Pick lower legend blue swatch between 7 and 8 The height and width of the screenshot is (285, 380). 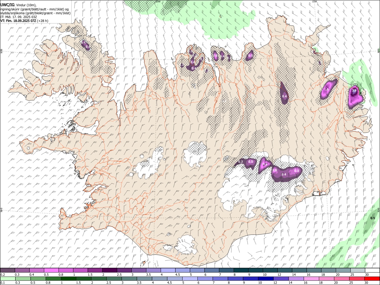[220, 278]
